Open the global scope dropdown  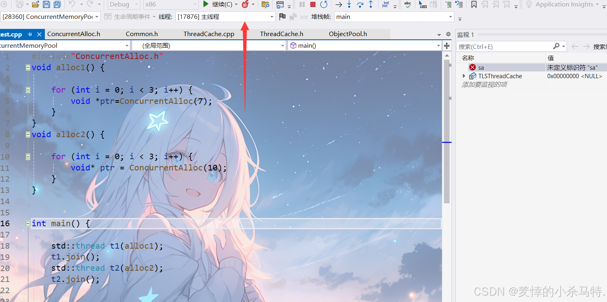pos(209,46)
